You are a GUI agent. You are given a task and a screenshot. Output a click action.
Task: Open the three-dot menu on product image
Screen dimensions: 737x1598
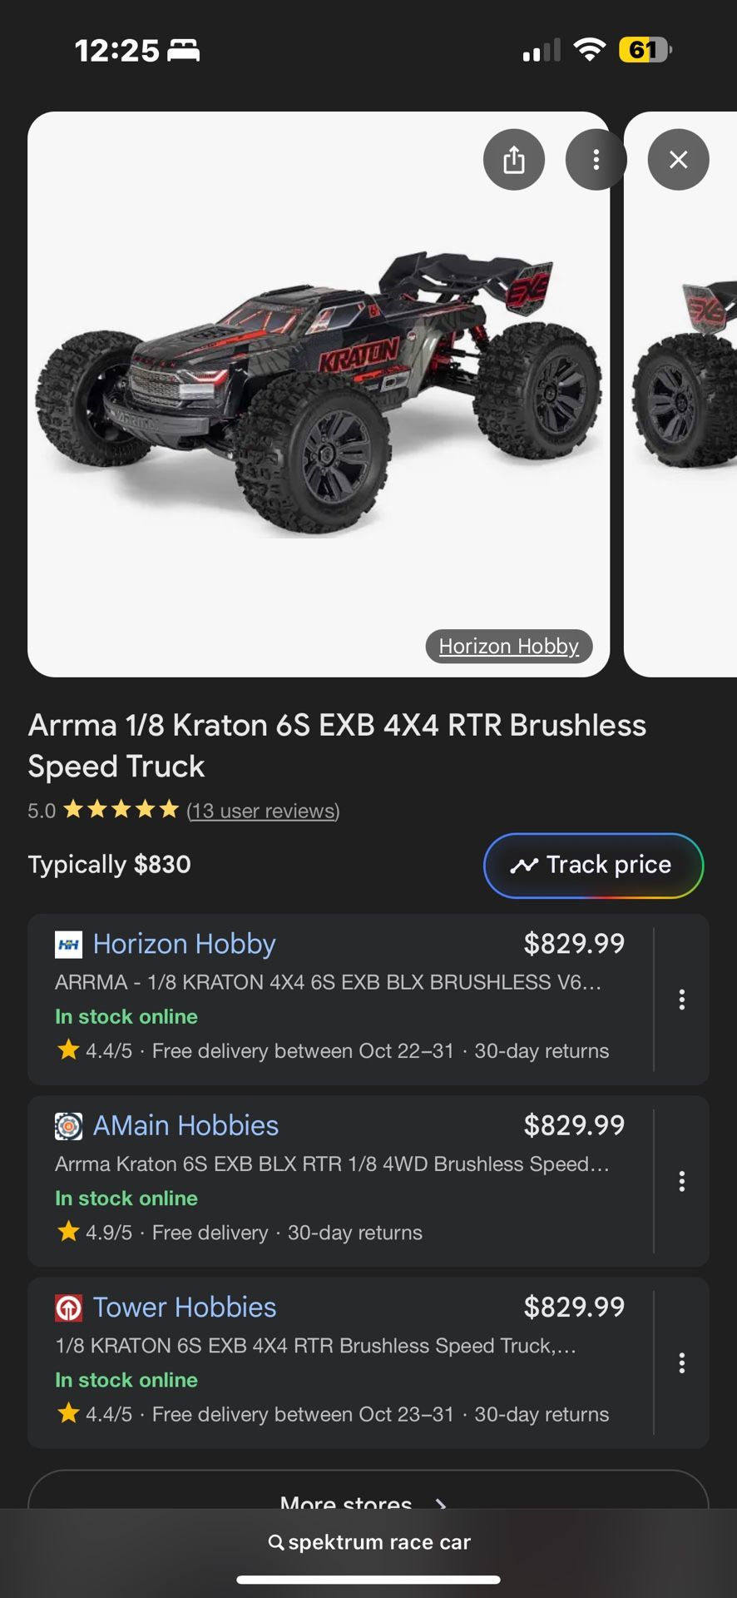point(596,160)
